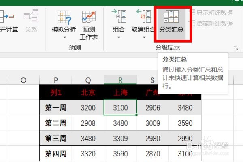
Task: Select cell 3480 in 第一周 last column
Action: [185, 107]
